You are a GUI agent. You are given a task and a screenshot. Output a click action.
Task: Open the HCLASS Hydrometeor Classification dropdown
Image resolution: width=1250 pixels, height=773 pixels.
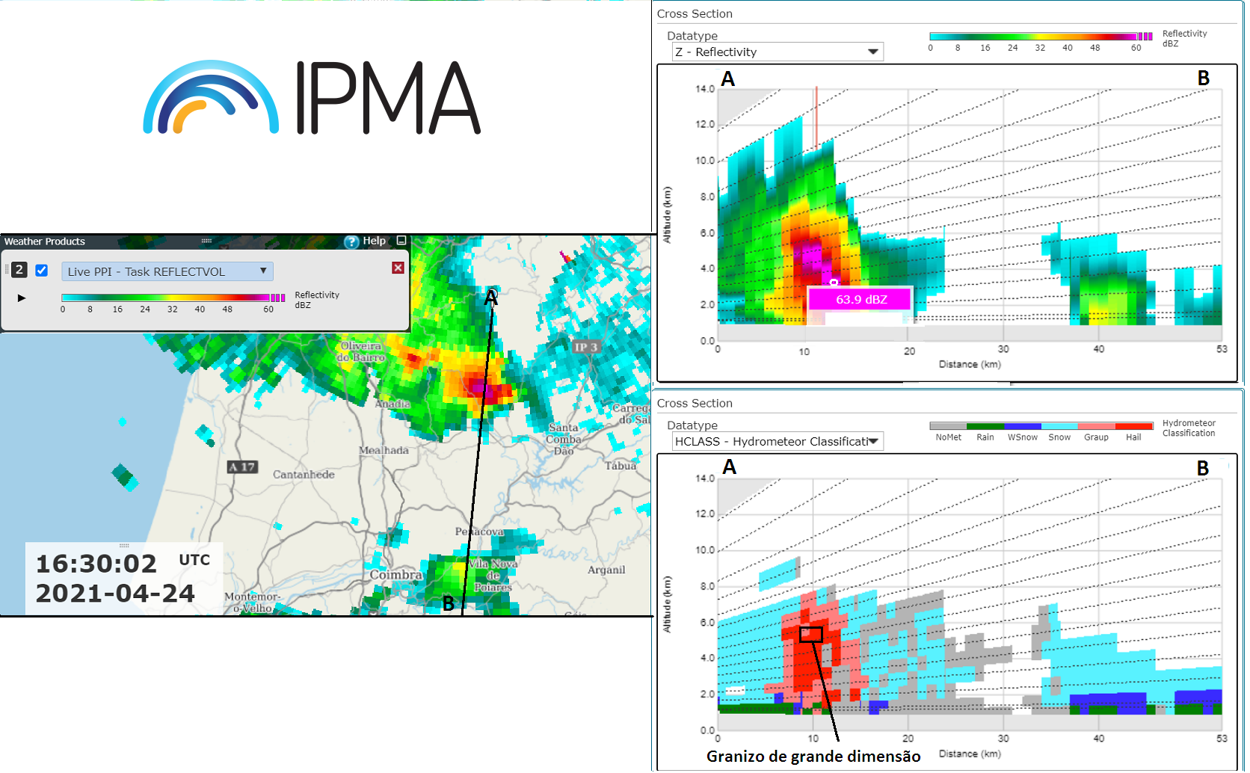pos(778,441)
